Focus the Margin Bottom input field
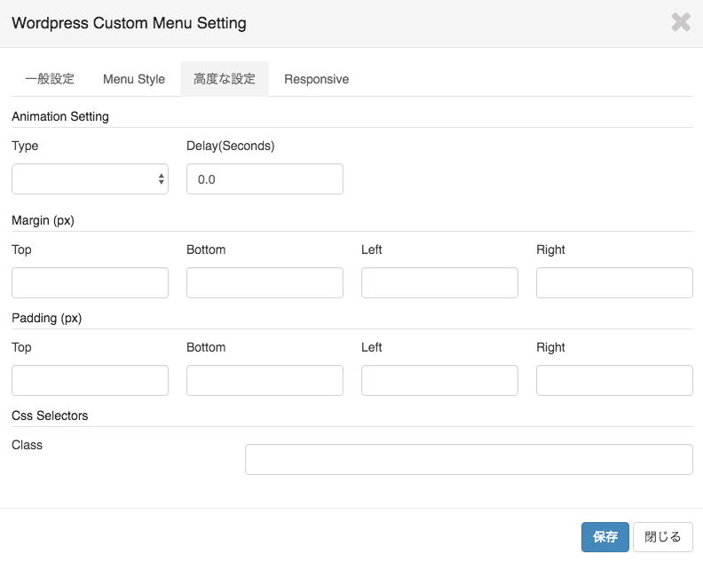This screenshot has width=703, height=562. point(265,283)
